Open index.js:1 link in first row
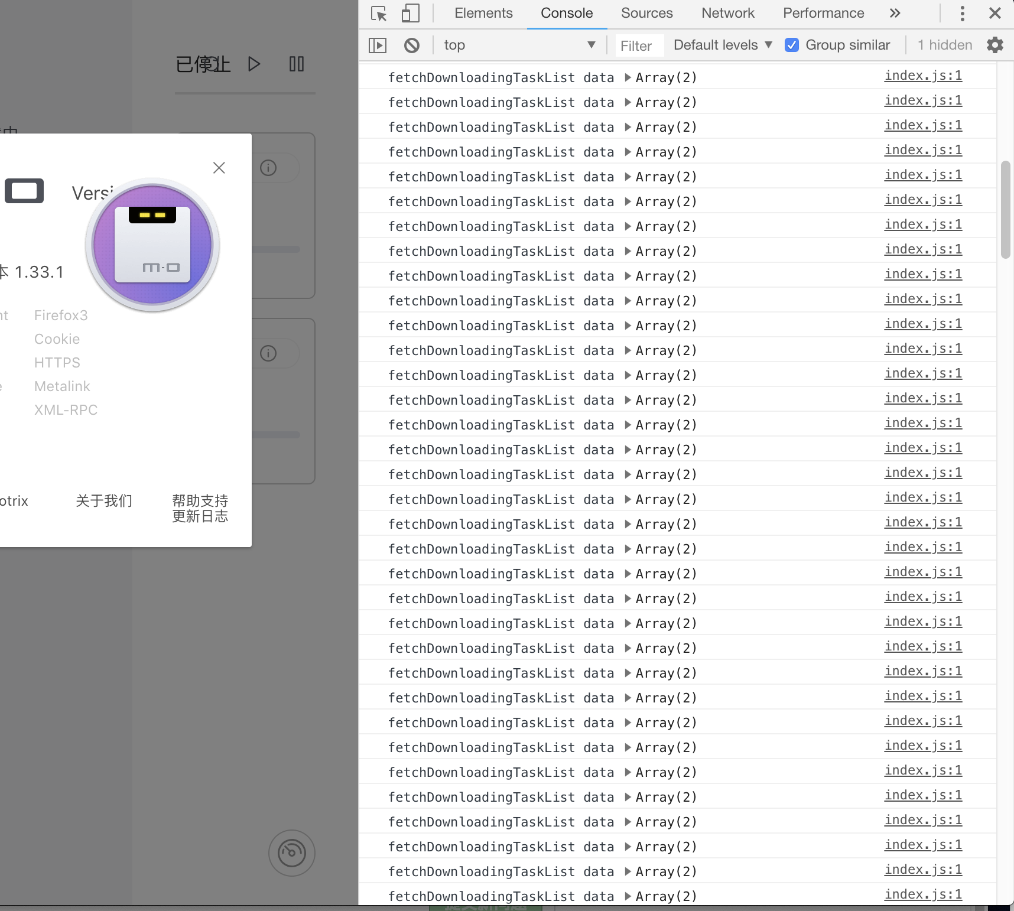 [x=923, y=76]
